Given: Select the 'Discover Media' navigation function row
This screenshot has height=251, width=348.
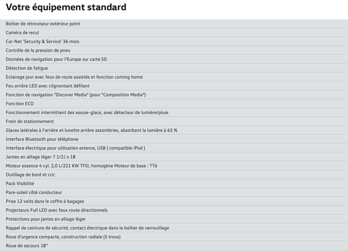Looking at the screenshot, I should (176, 95).
